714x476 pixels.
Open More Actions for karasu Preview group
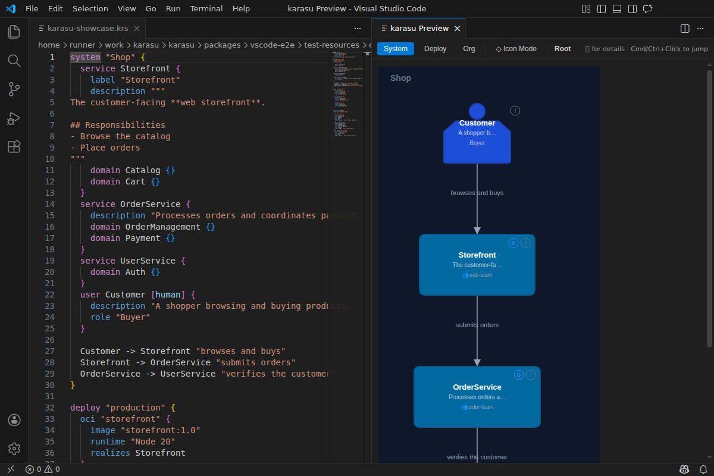click(702, 29)
